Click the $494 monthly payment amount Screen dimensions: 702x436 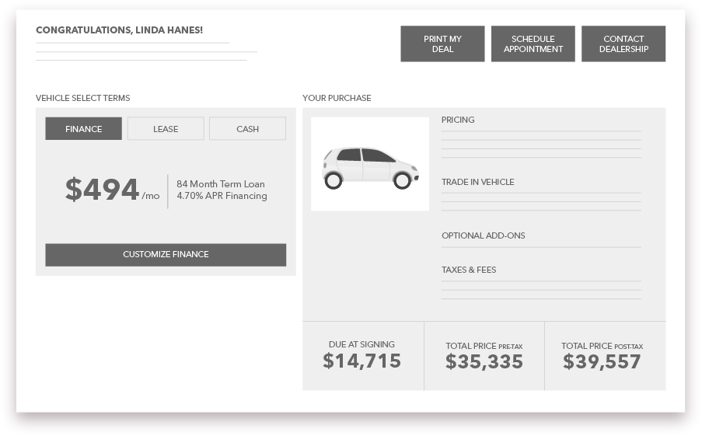(x=102, y=190)
